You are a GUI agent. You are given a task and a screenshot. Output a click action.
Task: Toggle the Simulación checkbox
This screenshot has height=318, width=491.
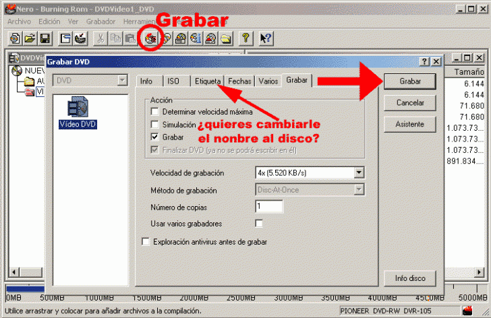point(154,125)
